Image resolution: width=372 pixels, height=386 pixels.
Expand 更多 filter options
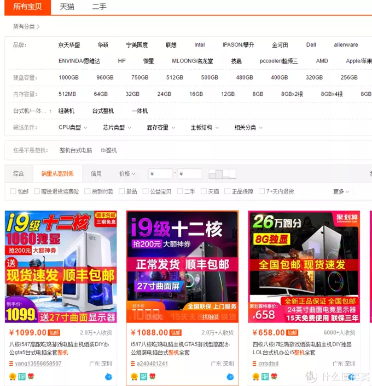341,191
